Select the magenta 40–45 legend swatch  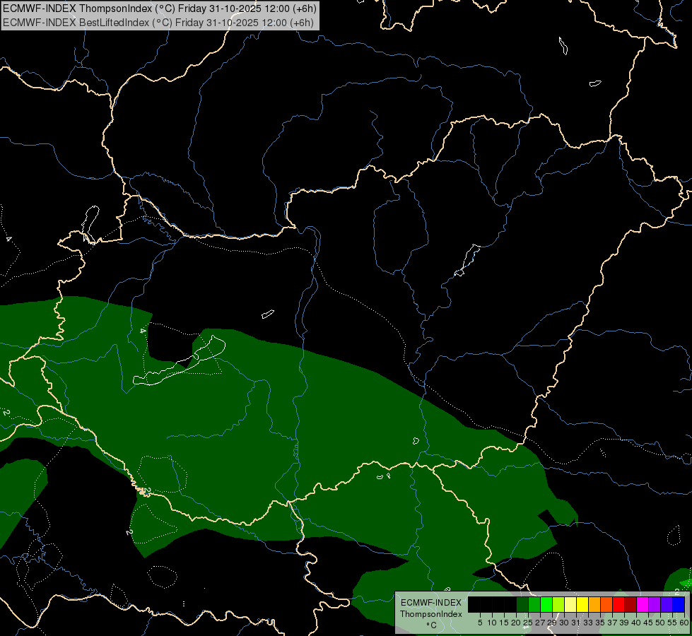click(x=643, y=604)
